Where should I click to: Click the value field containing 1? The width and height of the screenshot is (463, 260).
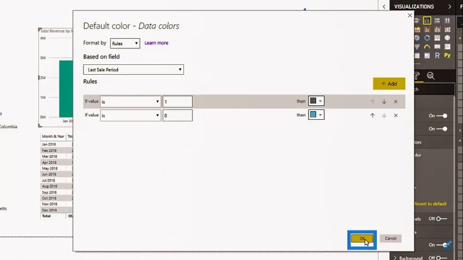(178, 102)
